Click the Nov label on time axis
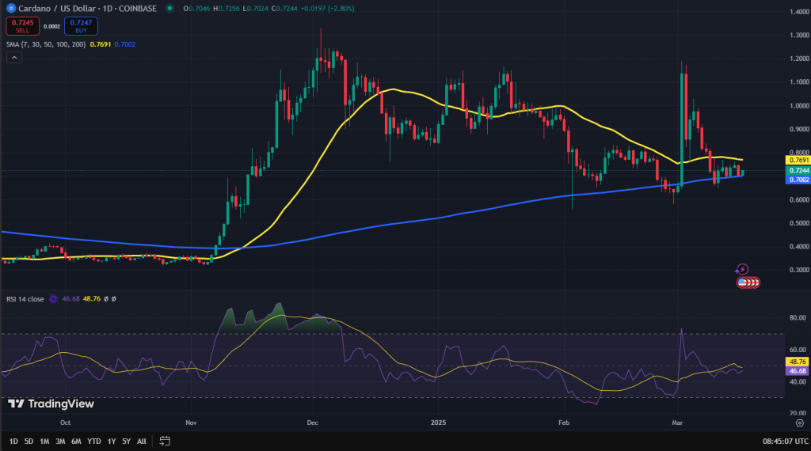The width and height of the screenshot is (811, 451). pos(191,423)
